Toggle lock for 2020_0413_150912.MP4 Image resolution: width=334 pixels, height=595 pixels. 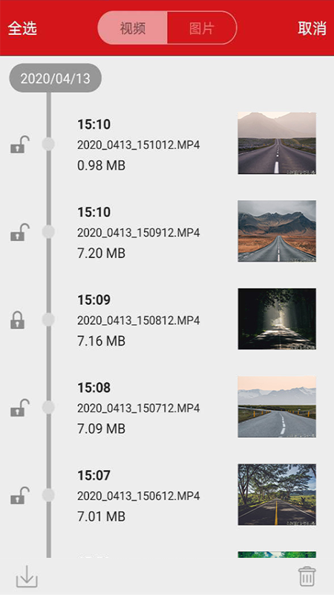(20, 232)
